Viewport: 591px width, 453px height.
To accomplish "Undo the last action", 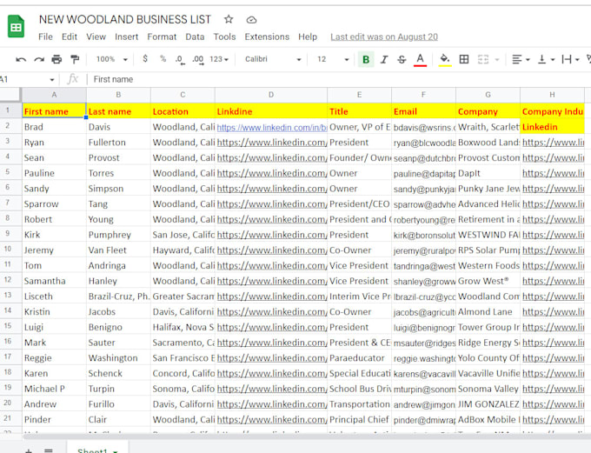I will coord(21,59).
